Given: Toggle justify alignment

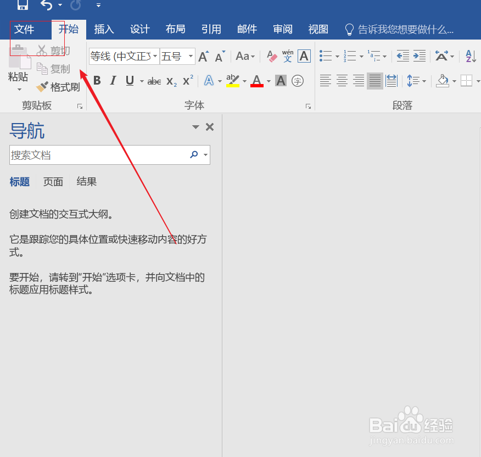Looking at the screenshot, I should pos(375,81).
